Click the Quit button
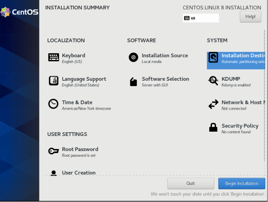Image resolution: width=268 pixels, height=202 pixels. [x=191, y=183]
